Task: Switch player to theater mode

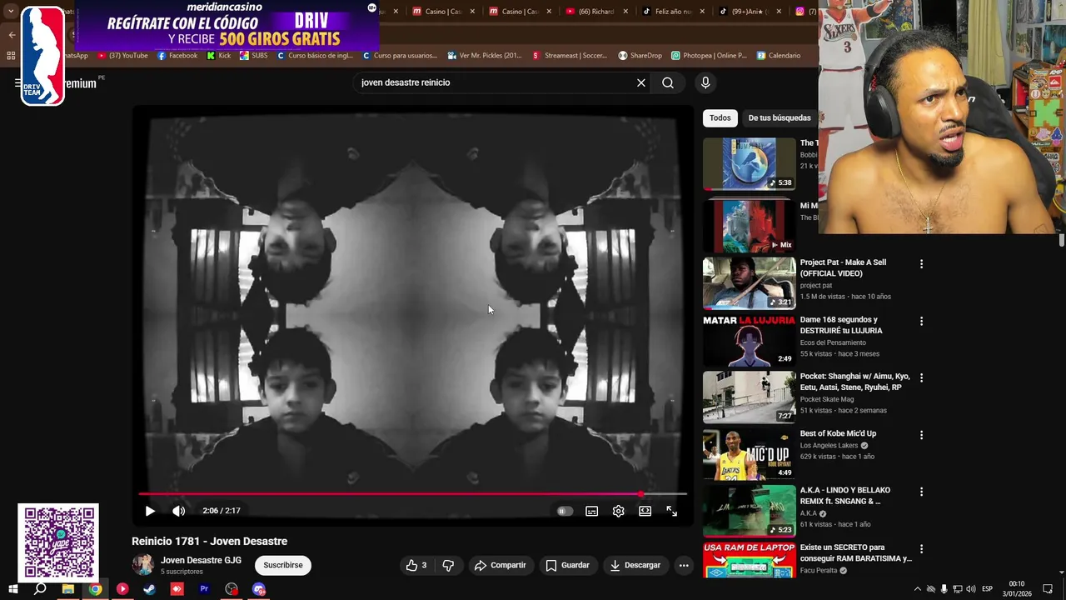Action: (x=645, y=511)
